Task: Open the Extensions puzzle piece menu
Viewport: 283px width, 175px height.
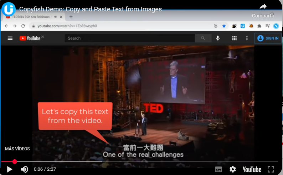Action: 259,26
